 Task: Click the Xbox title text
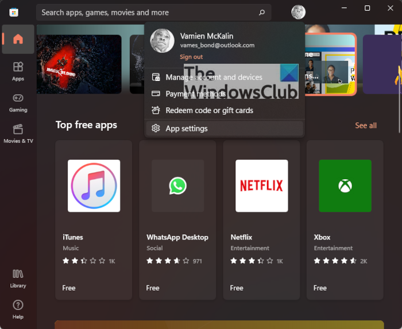322,237
